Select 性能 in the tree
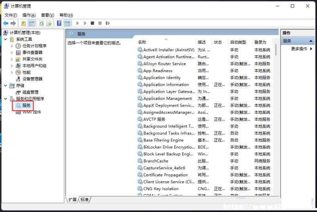 pyautogui.click(x=27, y=73)
